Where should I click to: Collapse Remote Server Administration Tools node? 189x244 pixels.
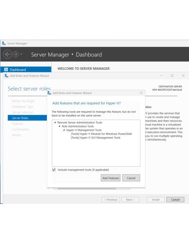point(55,122)
